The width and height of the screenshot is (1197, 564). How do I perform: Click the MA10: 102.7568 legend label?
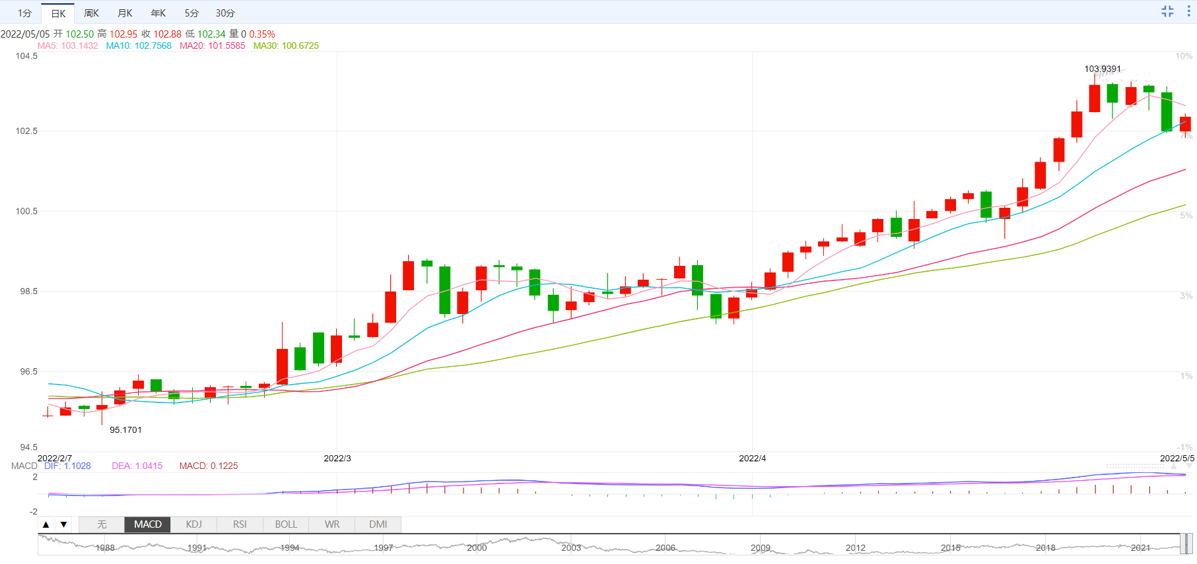[139, 46]
